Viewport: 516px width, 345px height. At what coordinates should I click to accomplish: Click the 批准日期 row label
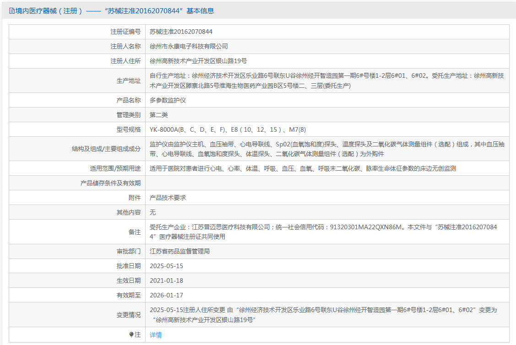(x=128, y=266)
